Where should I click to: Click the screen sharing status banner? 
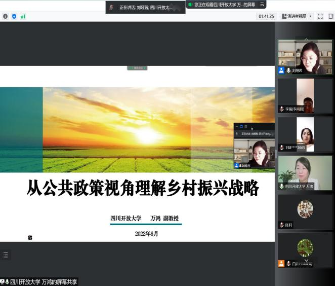pyautogui.click(x=222, y=5)
